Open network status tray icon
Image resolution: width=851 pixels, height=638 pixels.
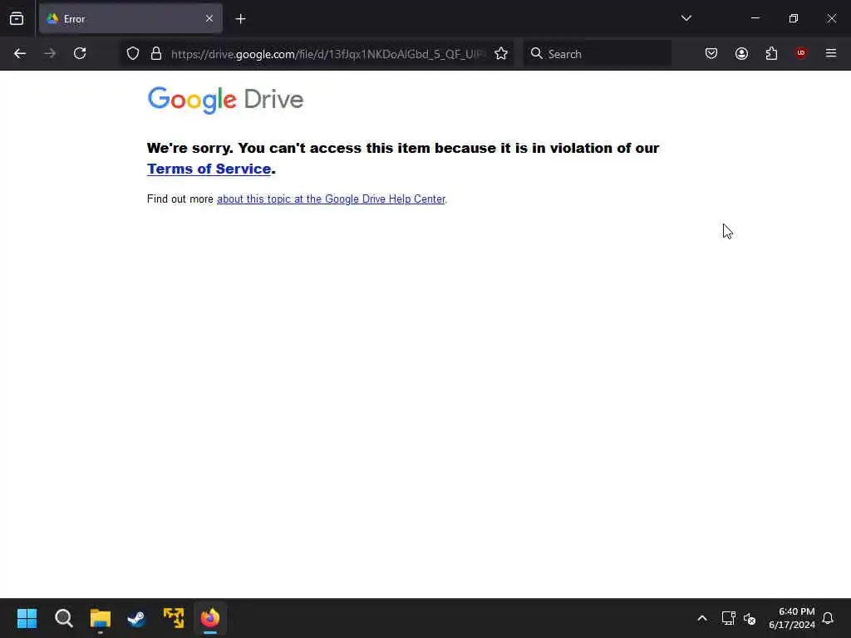tap(728, 618)
